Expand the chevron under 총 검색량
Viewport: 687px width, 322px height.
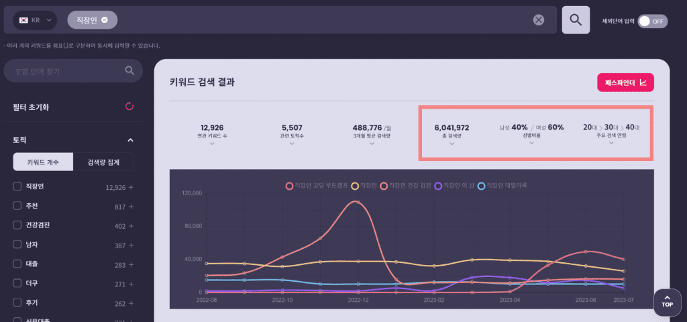452,144
